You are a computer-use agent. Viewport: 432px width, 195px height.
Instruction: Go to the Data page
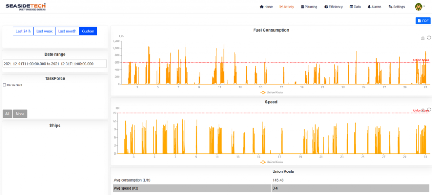click(x=355, y=7)
